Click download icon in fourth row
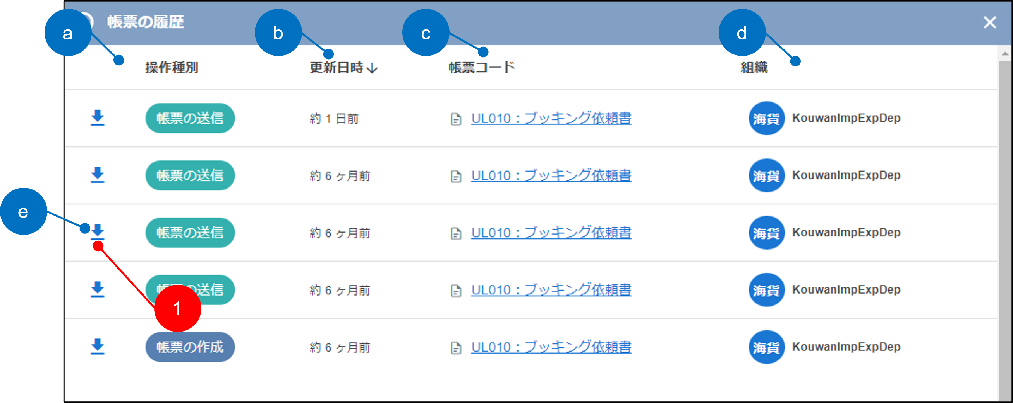1013x403 pixels. (97, 289)
